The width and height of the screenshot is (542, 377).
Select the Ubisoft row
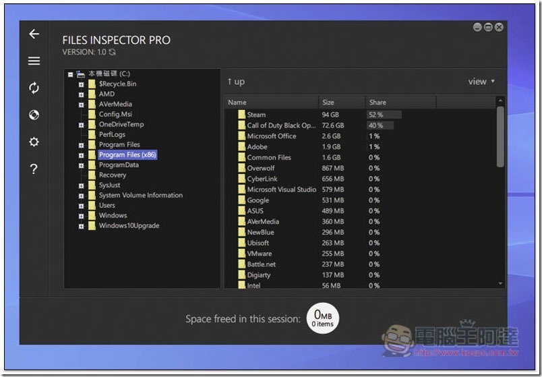coord(361,243)
